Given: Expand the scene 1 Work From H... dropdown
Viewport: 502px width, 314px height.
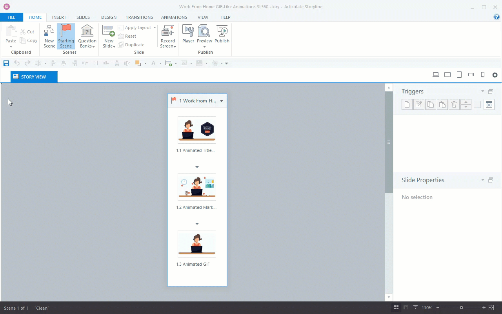Looking at the screenshot, I should 222,101.
